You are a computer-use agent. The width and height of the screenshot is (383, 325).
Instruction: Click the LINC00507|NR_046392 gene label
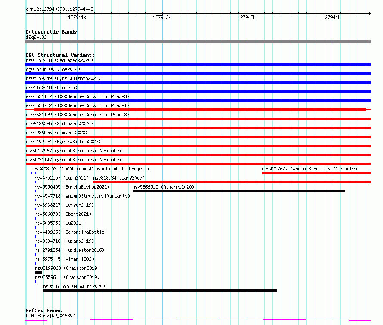[x=50, y=316]
